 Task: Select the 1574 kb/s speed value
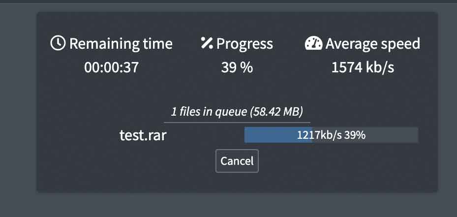pyautogui.click(x=363, y=67)
